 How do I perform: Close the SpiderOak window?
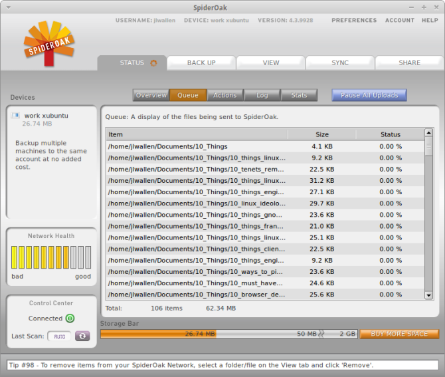tap(436, 8)
